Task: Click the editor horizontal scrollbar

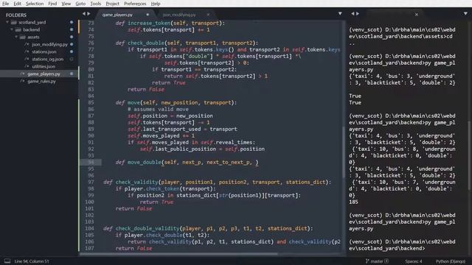Action: point(178,254)
